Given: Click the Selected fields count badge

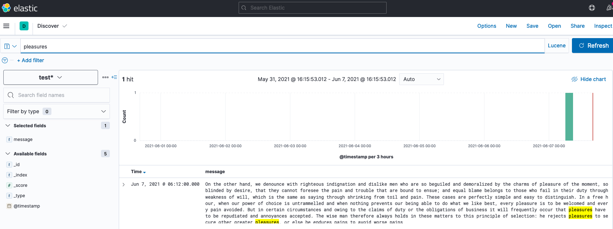Looking at the screenshot, I should (x=105, y=126).
